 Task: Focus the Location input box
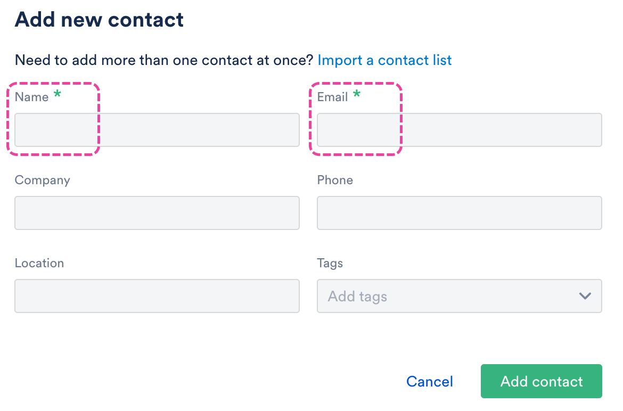click(157, 296)
